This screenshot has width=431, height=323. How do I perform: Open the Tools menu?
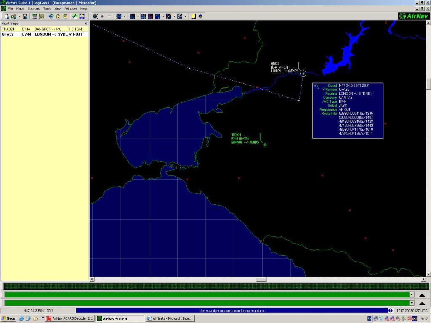[x=47, y=8]
